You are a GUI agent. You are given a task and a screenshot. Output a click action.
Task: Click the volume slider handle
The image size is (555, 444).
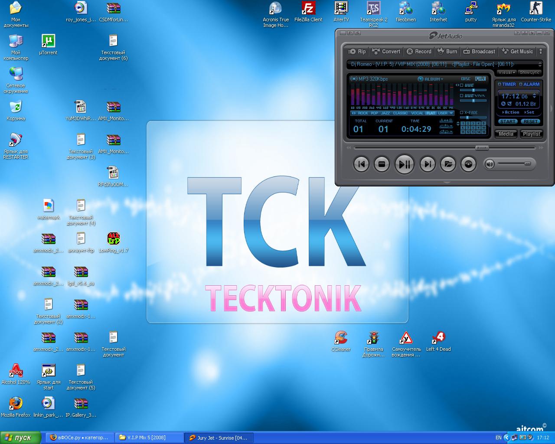(x=527, y=164)
